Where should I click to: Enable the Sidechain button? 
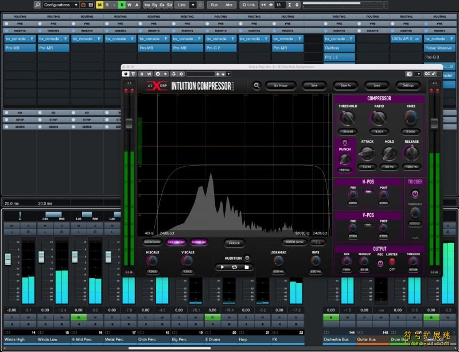pos(152,243)
